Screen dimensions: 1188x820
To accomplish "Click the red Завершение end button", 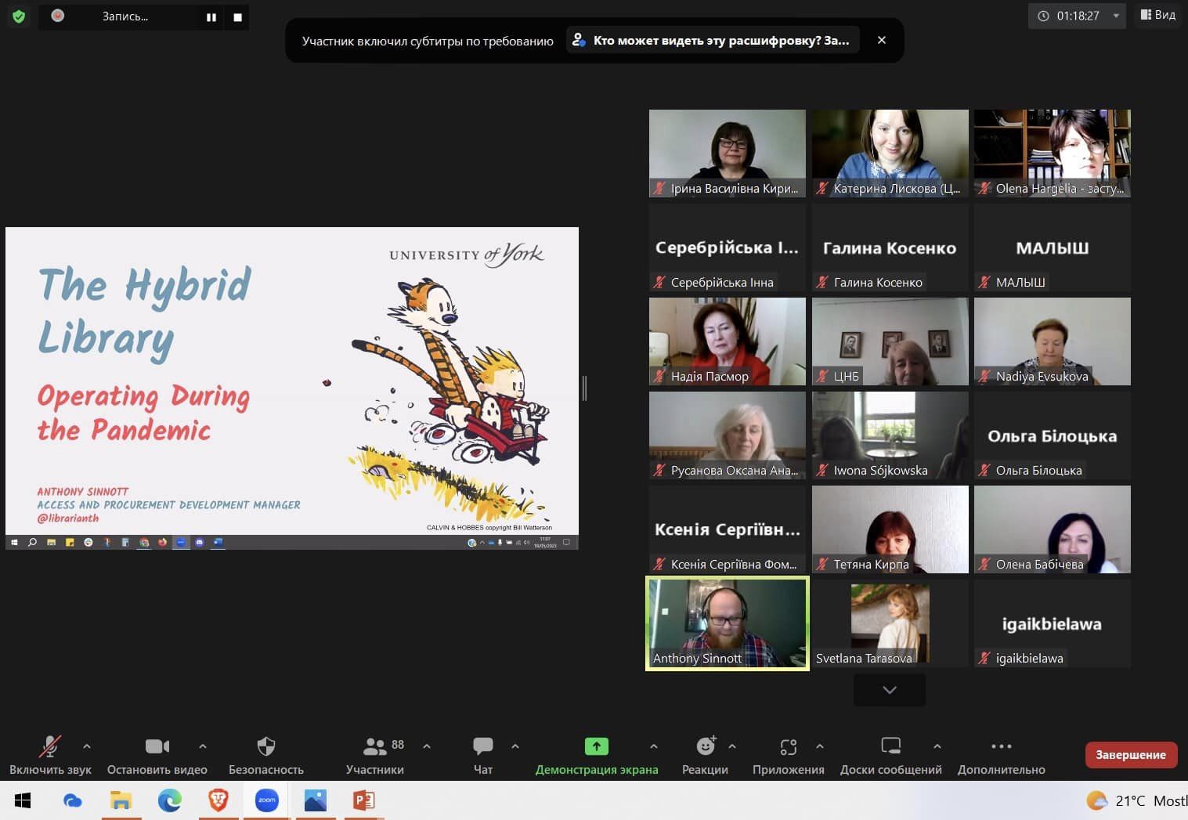I will tap(1130, 755).
